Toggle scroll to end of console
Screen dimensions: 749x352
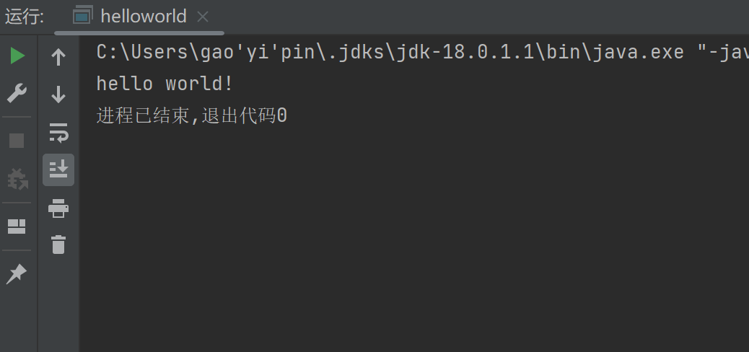click(x=58, y=170)
